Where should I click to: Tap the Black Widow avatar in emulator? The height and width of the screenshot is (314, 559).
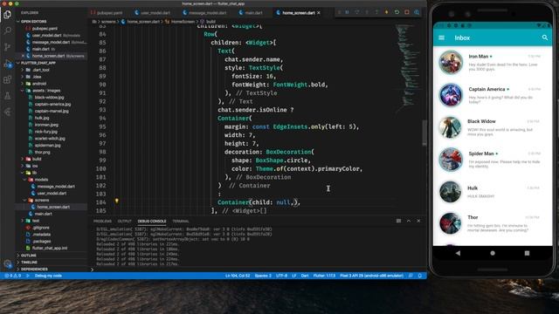[451, 127]
